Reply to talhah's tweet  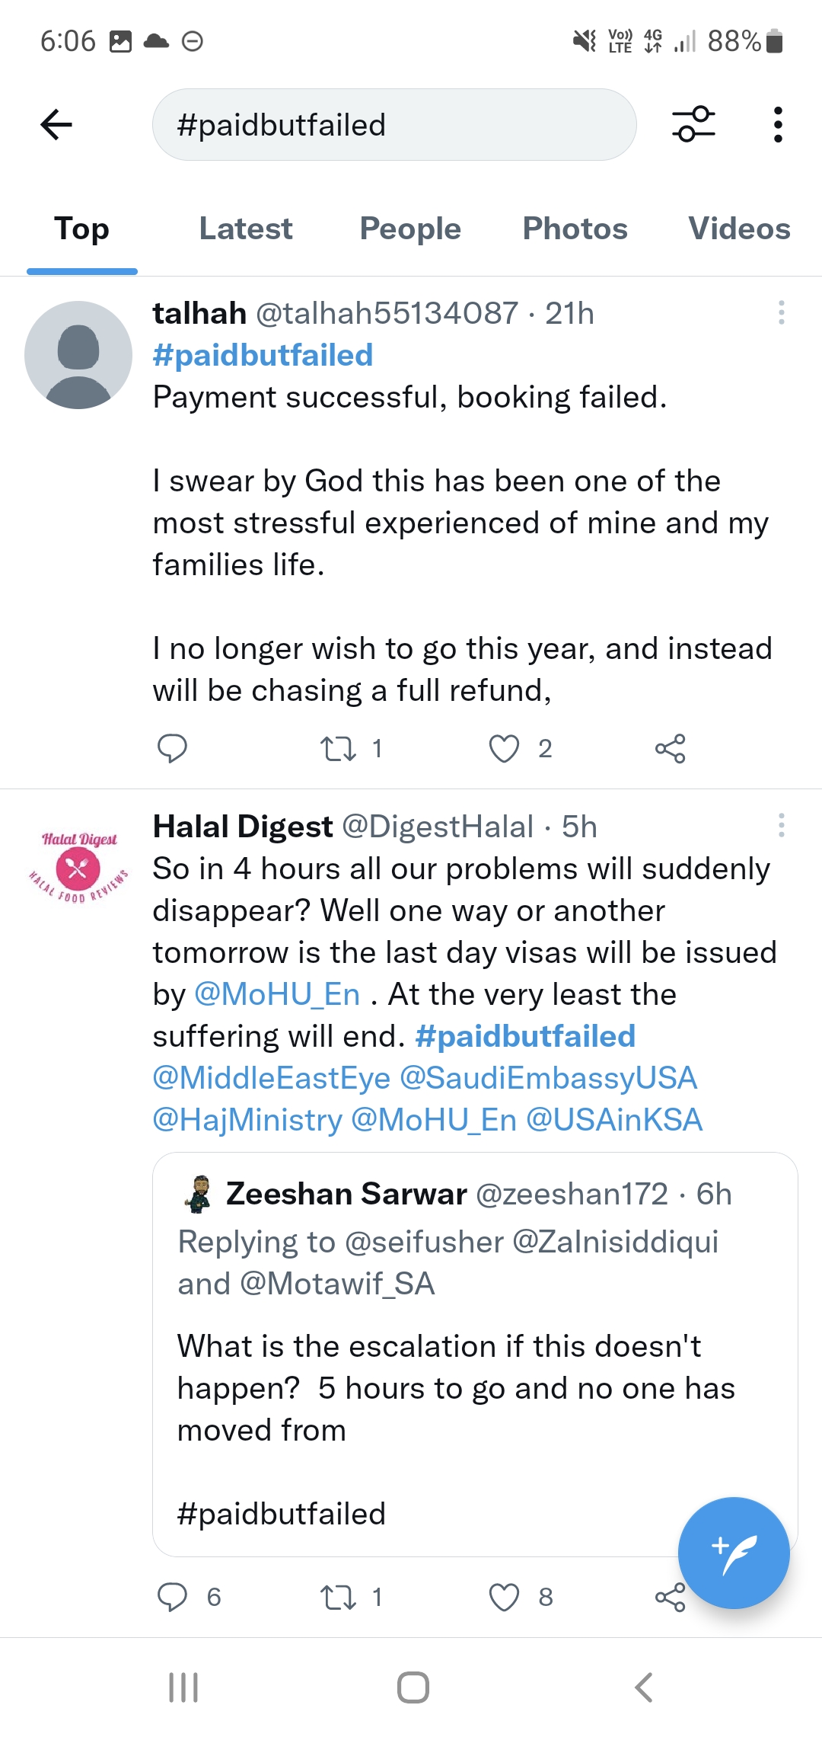172,748
